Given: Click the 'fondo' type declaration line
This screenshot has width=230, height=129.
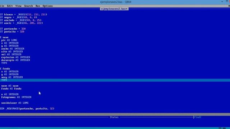Looking at the screenshot, I should pyautogui.click(x=5, y=69).
